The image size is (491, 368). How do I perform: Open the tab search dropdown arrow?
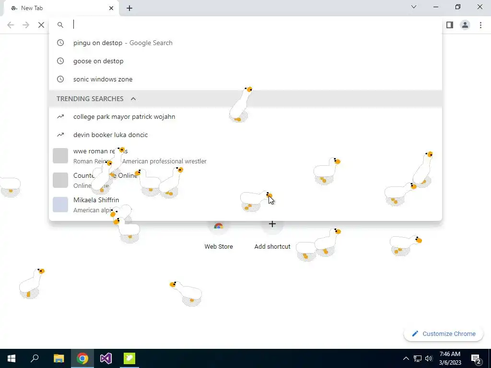pos(414,7)
